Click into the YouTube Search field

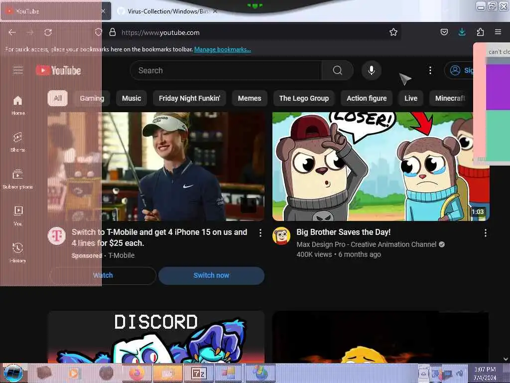226,70
